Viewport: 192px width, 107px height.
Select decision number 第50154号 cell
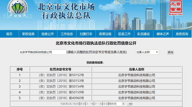[x=61, y=86]
